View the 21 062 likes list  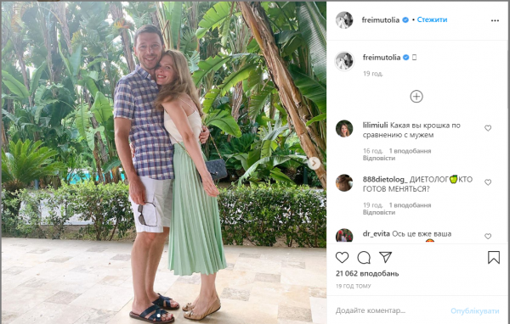point(367,274)
